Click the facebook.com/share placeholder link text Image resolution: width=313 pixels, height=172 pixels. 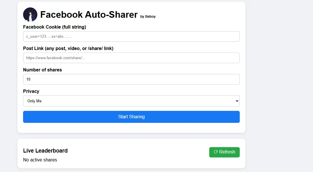56,58
